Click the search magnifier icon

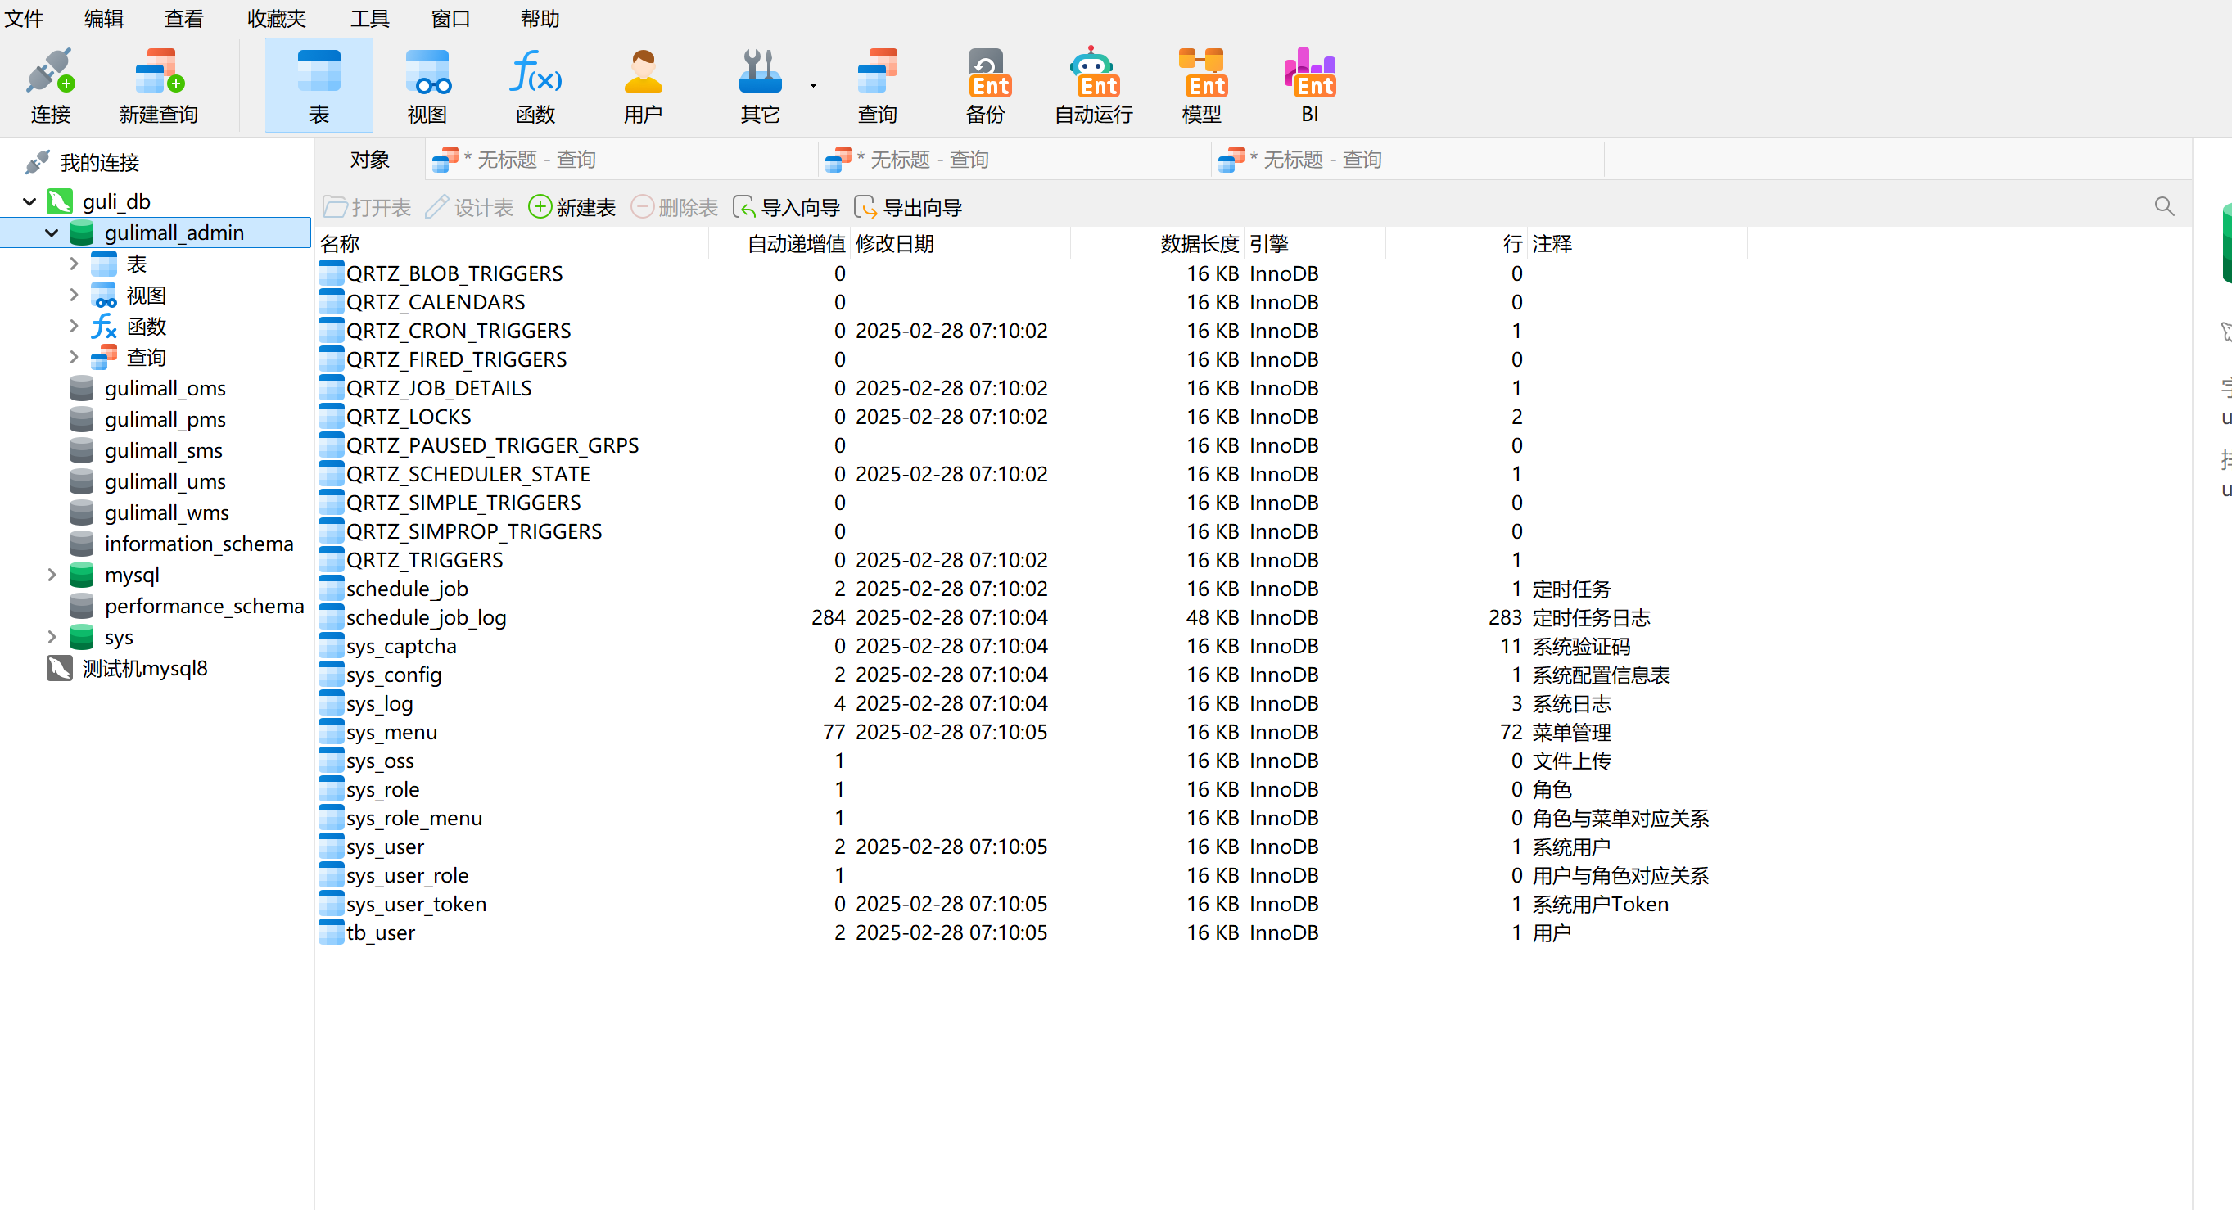click(2163, 206)
